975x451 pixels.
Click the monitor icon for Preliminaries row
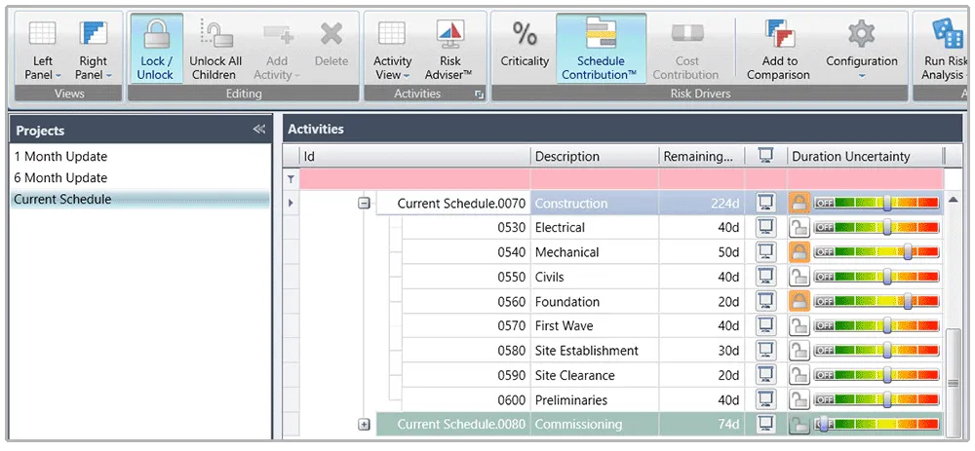pos(766,399)
